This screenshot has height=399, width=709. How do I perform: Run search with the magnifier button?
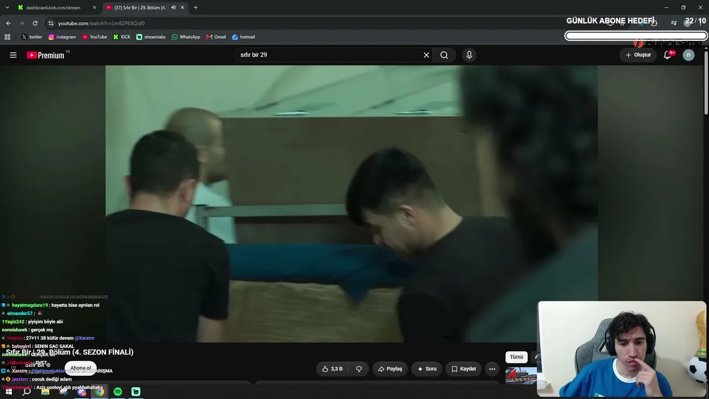click(444, 55)
